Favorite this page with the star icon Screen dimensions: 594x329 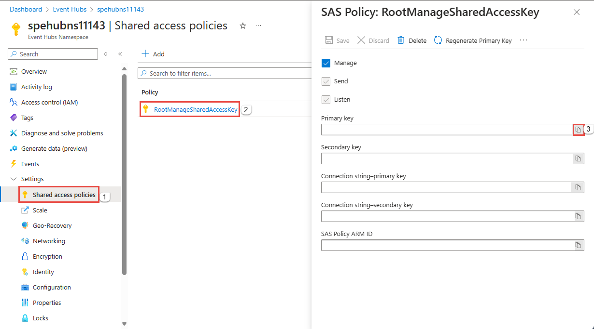(243, 26)
